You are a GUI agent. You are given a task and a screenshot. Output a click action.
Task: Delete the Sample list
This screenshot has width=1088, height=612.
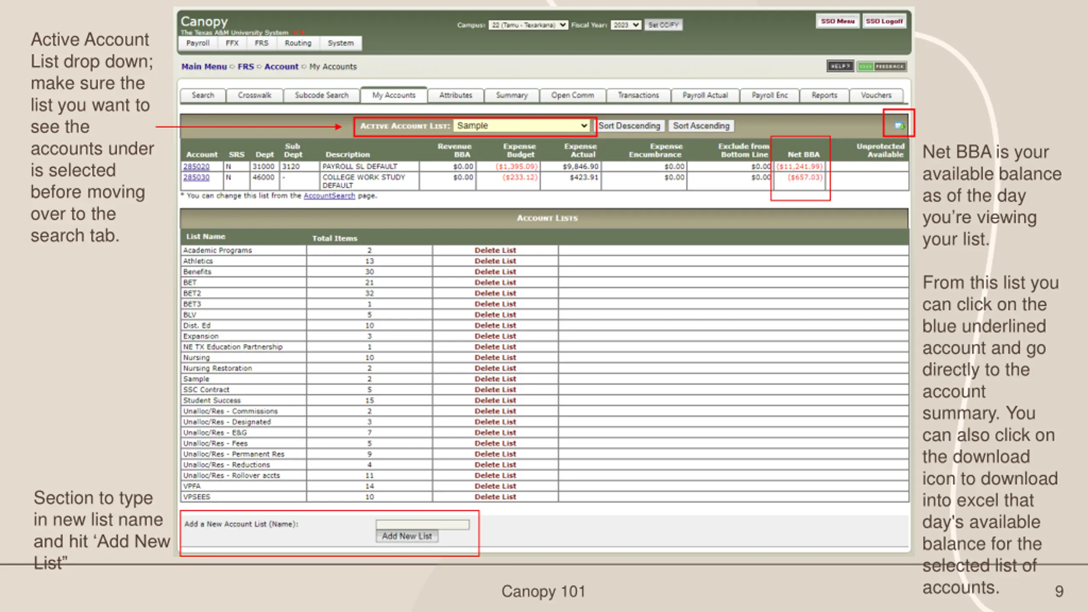point(495,379)
